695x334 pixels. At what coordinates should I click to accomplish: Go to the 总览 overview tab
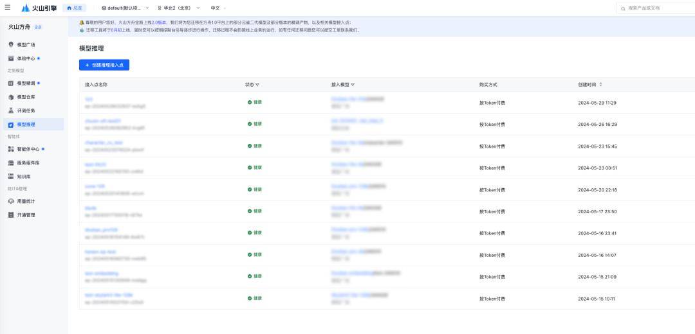coord(75,8)
